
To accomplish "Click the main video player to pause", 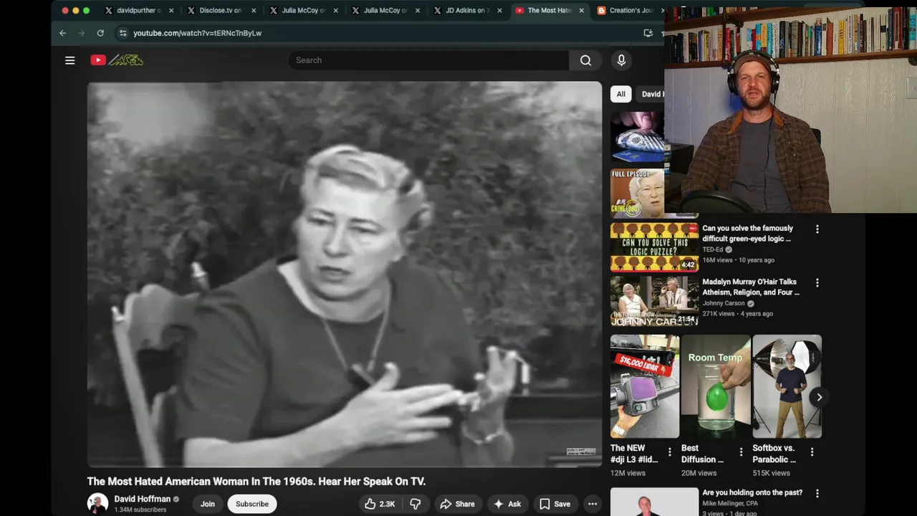I will click(345, 274).
